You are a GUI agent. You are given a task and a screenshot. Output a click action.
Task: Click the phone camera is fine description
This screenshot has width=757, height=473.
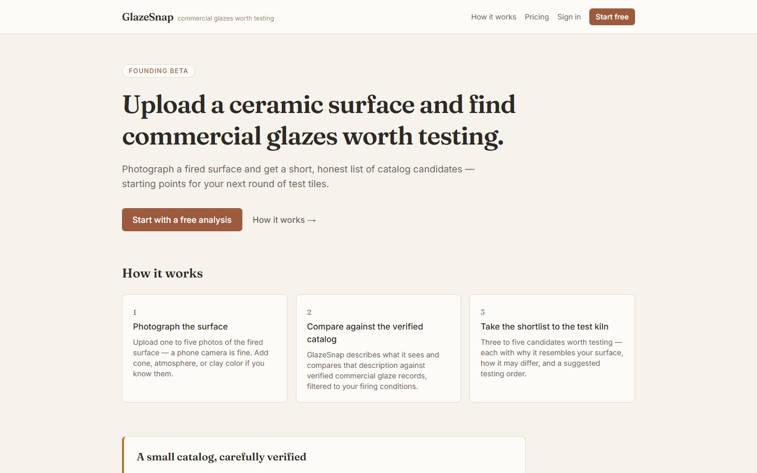[x=201, y=358]
